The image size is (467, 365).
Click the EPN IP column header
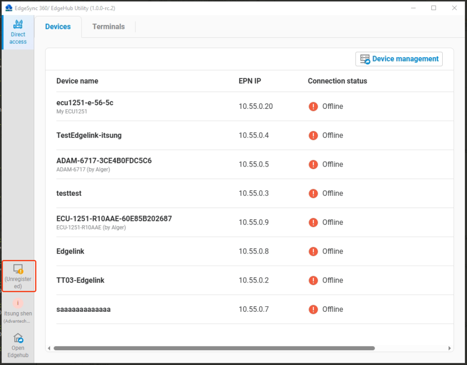pyautogui.click(x=250, y=81)
